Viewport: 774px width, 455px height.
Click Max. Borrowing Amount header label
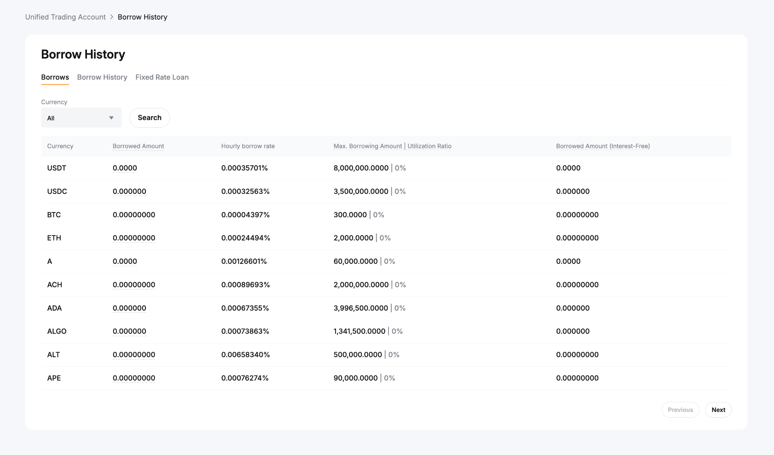367,146
